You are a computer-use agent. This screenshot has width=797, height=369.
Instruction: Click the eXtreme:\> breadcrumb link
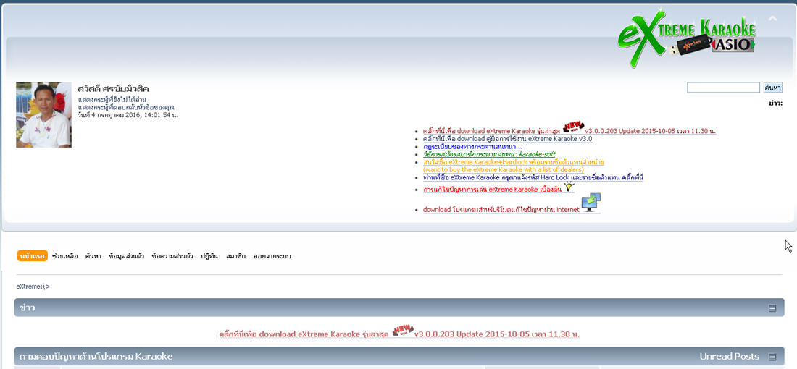coord(33,287)
